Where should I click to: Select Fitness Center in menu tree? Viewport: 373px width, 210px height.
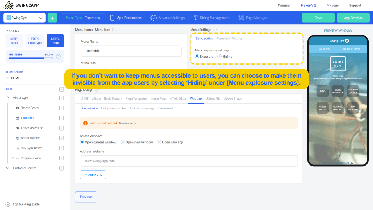30,108
